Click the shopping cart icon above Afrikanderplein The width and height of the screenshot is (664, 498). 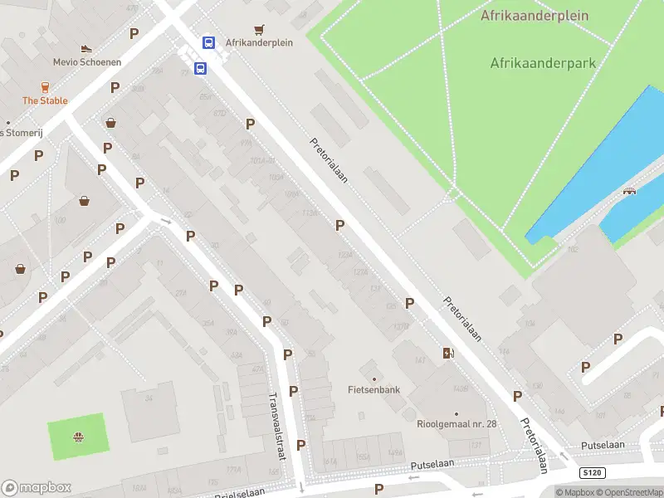(259, 30)
